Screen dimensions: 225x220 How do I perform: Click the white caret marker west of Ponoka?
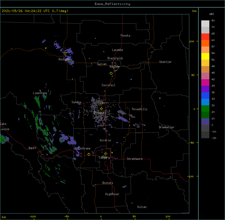coord(95,38)
